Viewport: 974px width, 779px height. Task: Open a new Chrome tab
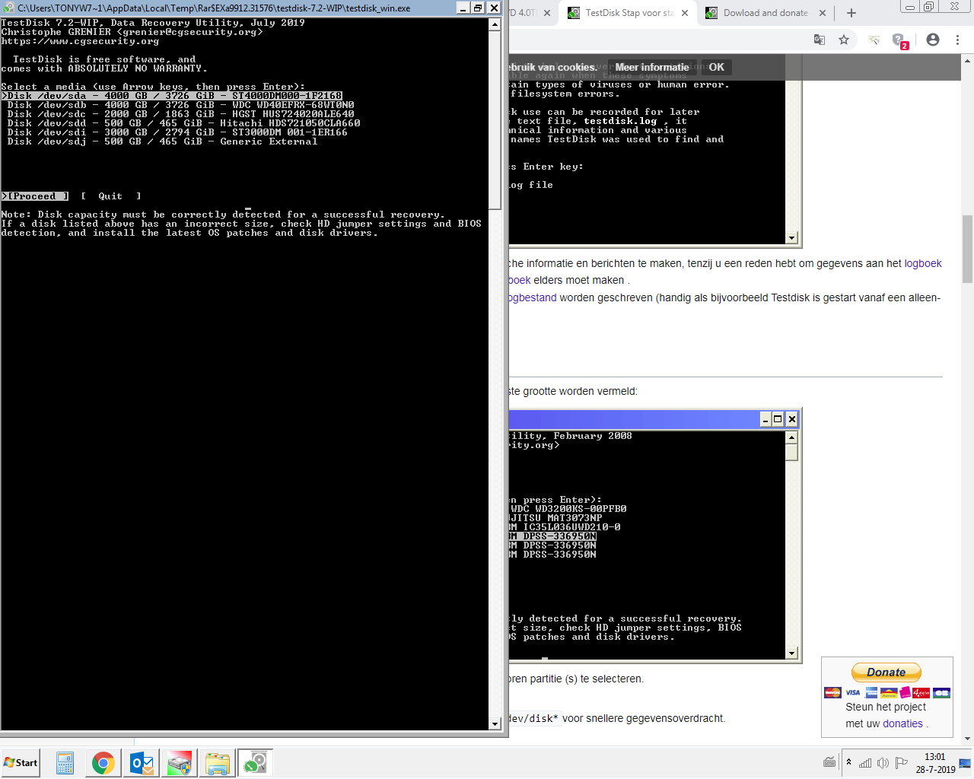[x=851, y=13]
